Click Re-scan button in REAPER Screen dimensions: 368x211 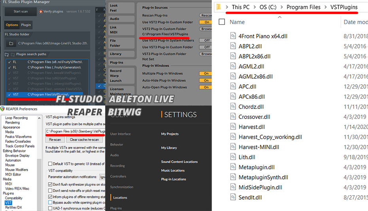[55, 140]
